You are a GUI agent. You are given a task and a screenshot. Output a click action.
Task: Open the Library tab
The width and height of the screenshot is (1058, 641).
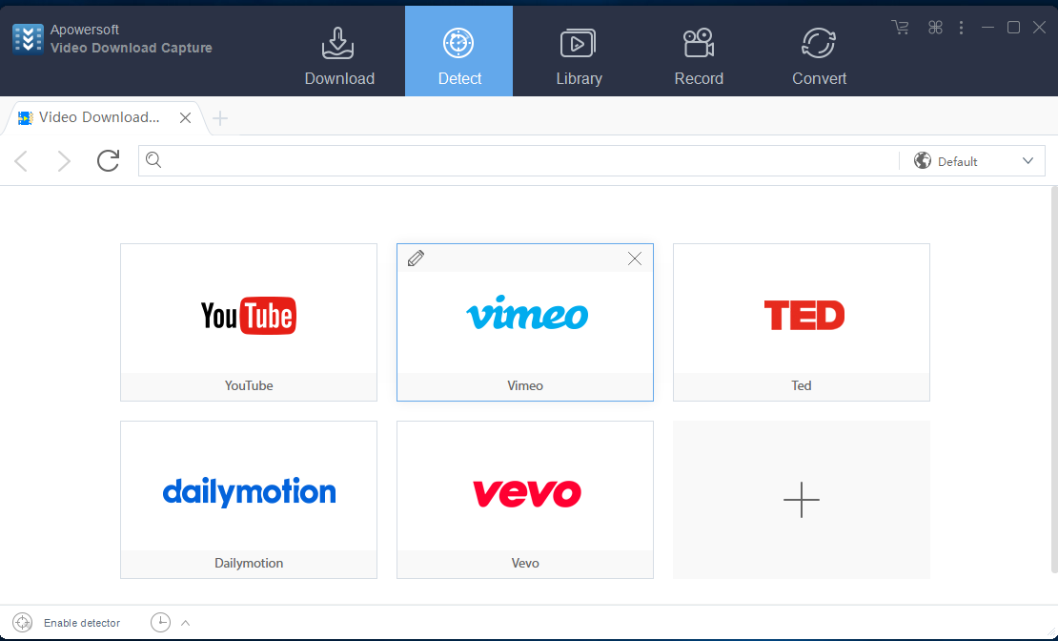(x=579, y=54)
